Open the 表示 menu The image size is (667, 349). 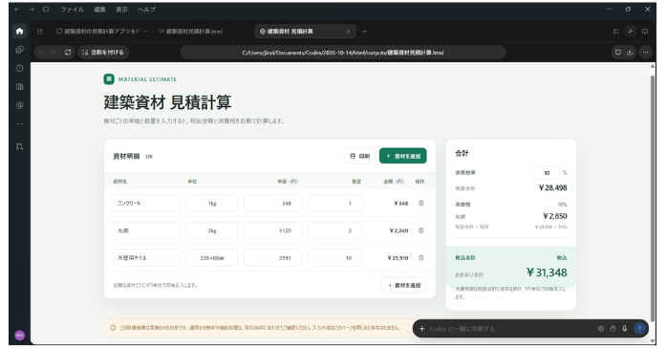121,9
